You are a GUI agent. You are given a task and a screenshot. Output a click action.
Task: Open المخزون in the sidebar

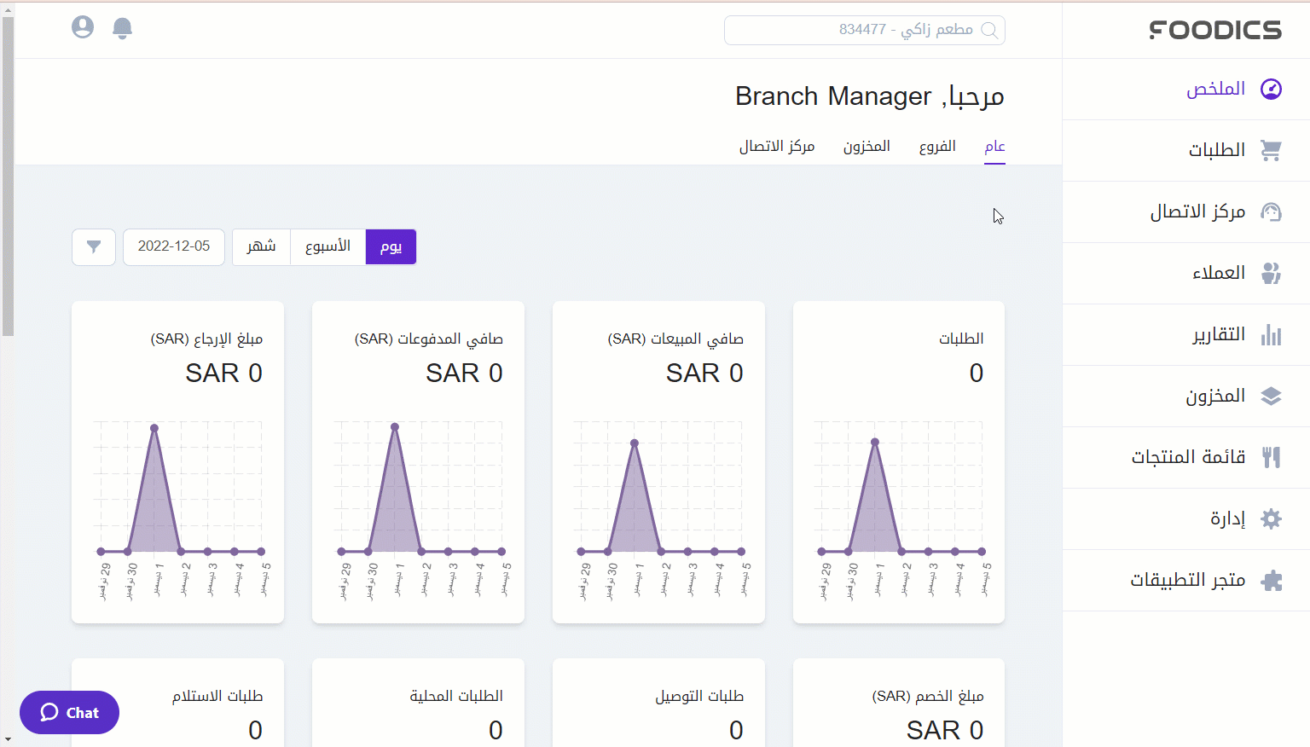pyautogui.click(x=1186, y=396)
